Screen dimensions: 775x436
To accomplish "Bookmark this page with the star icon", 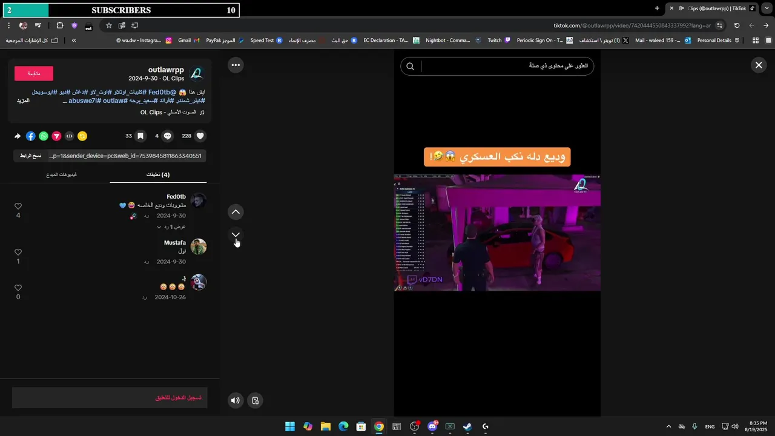I will [109, 25].
